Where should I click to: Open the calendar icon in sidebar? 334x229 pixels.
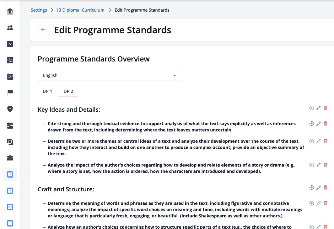pos(10,77)
